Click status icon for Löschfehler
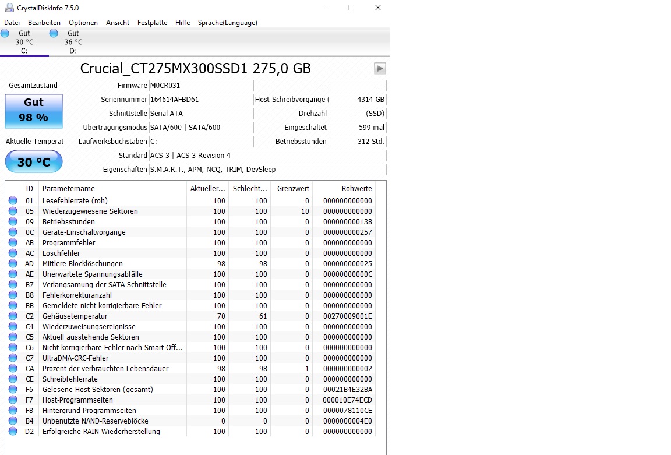The height and width of the screenshot is (455, 671). 13,253
